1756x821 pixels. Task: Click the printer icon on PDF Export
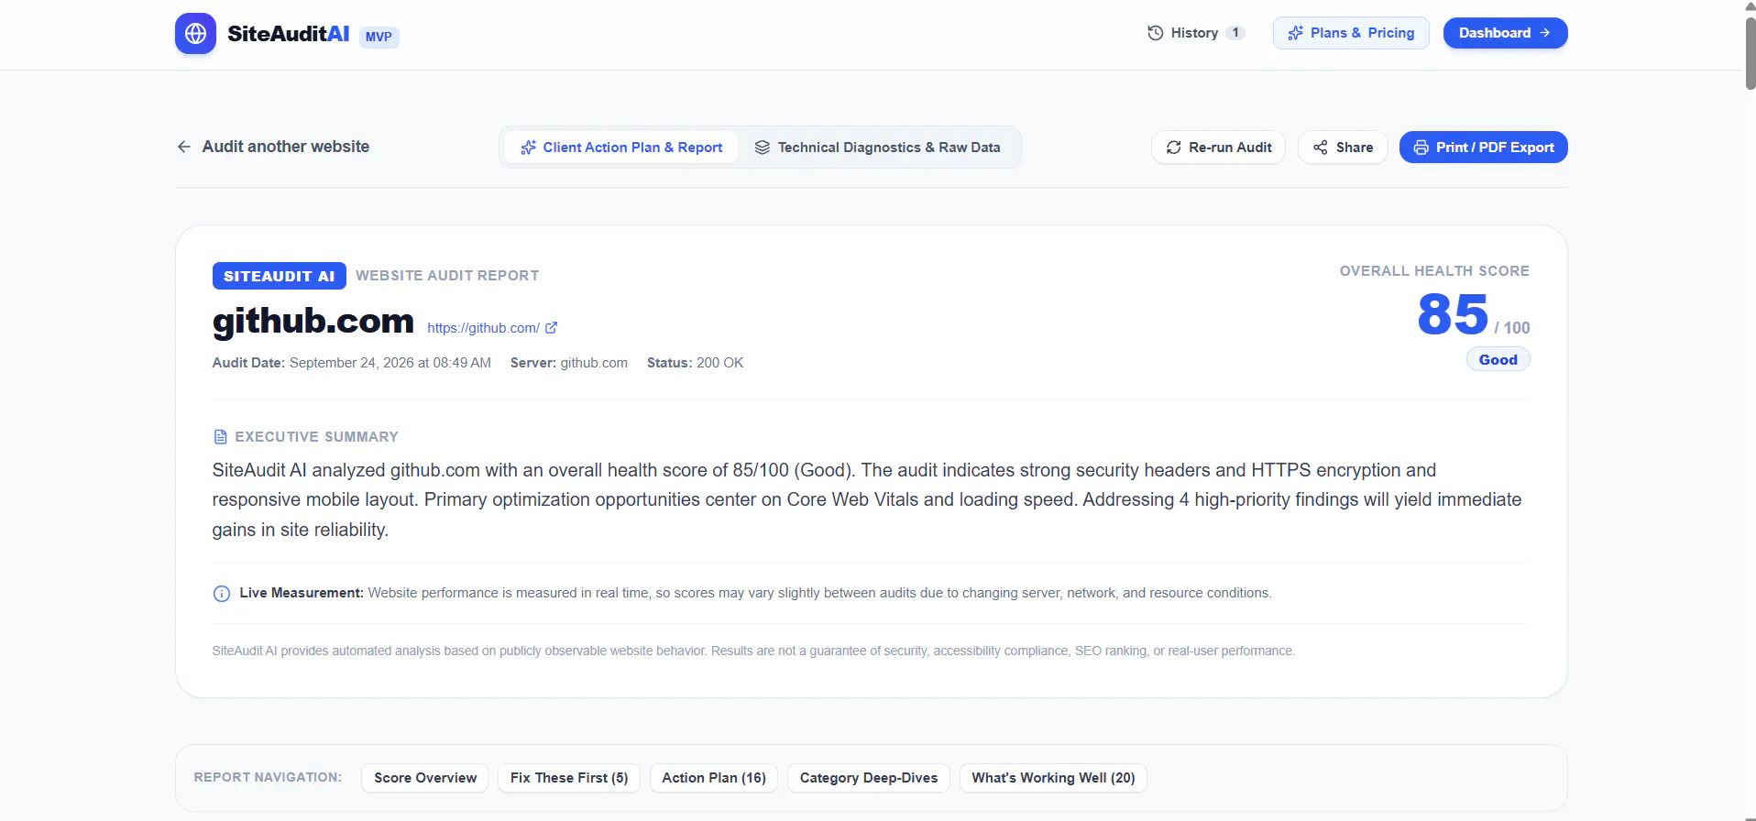coord(1421,148)
